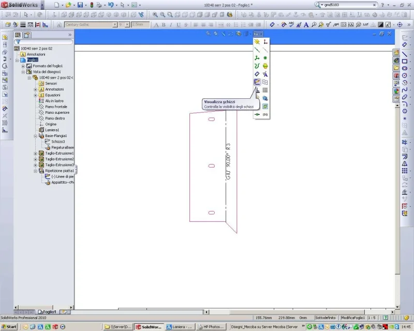
Task: Click the Save icon in top toolbar
Action: point(80,5)
